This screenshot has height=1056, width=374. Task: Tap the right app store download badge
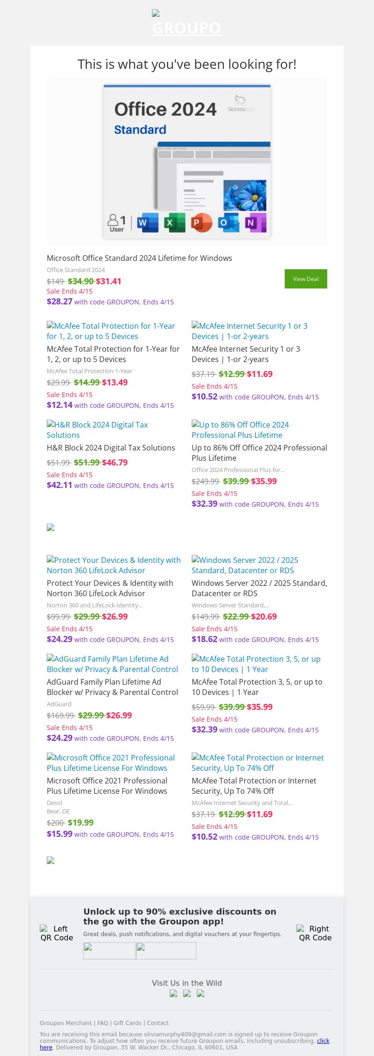click(166, 951)
